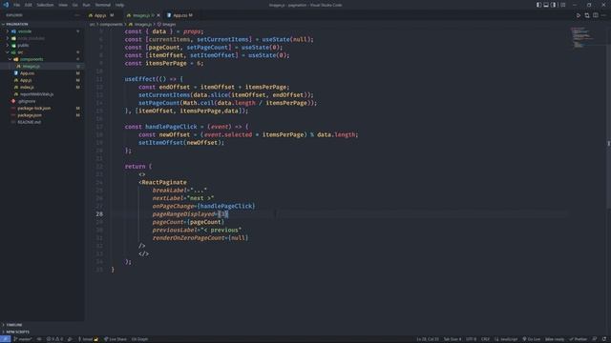Click the Ln 28 cursor position indicator

(428, 339)
